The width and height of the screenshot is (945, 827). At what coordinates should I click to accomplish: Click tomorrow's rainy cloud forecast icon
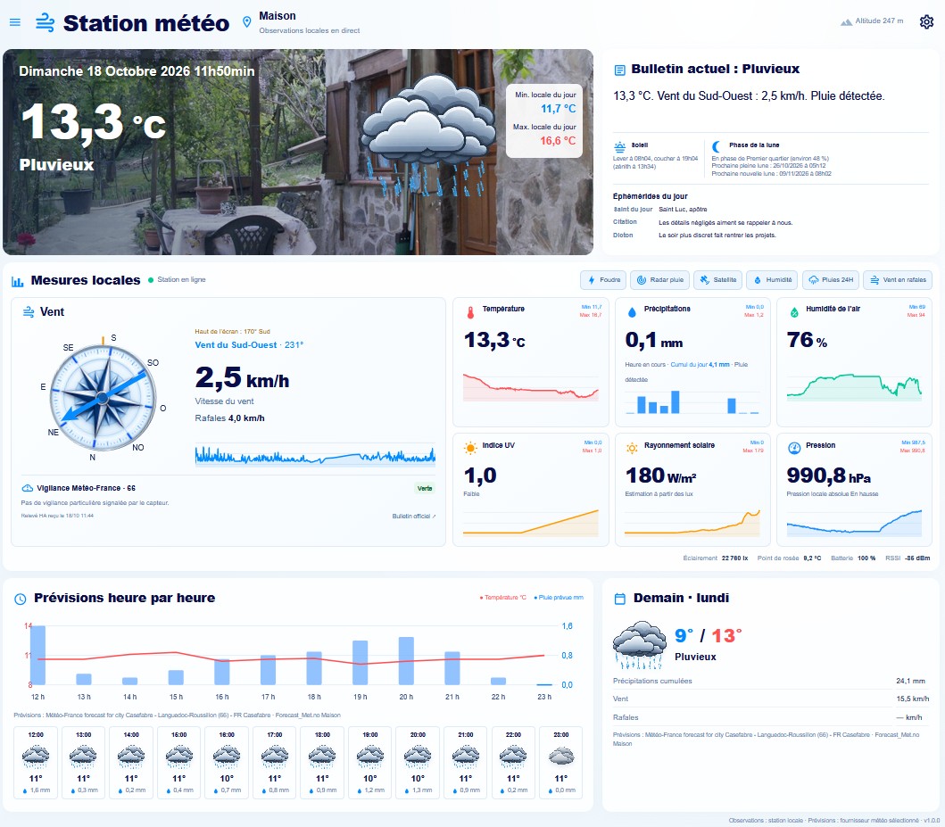tap(640, 645)
